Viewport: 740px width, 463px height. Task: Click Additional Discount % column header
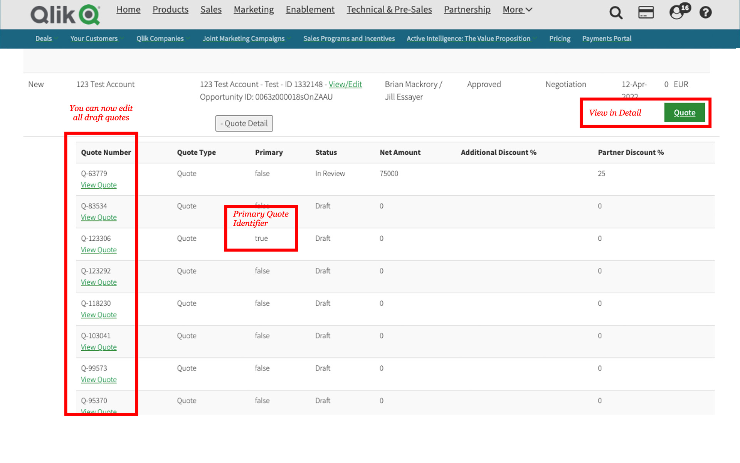point(498,152)
